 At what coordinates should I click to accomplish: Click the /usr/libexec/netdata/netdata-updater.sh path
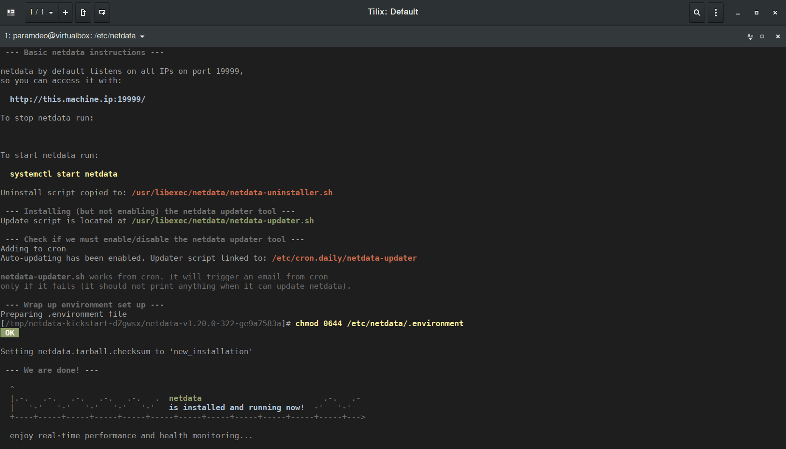pos(223,221)
